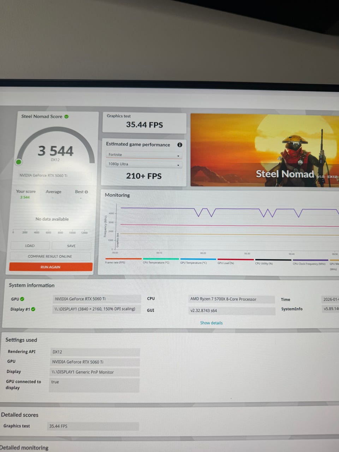The image size is (339, 452).
Task: Click GPU connected to display true value
Action: pyautogui.click(x=94, y=385)
